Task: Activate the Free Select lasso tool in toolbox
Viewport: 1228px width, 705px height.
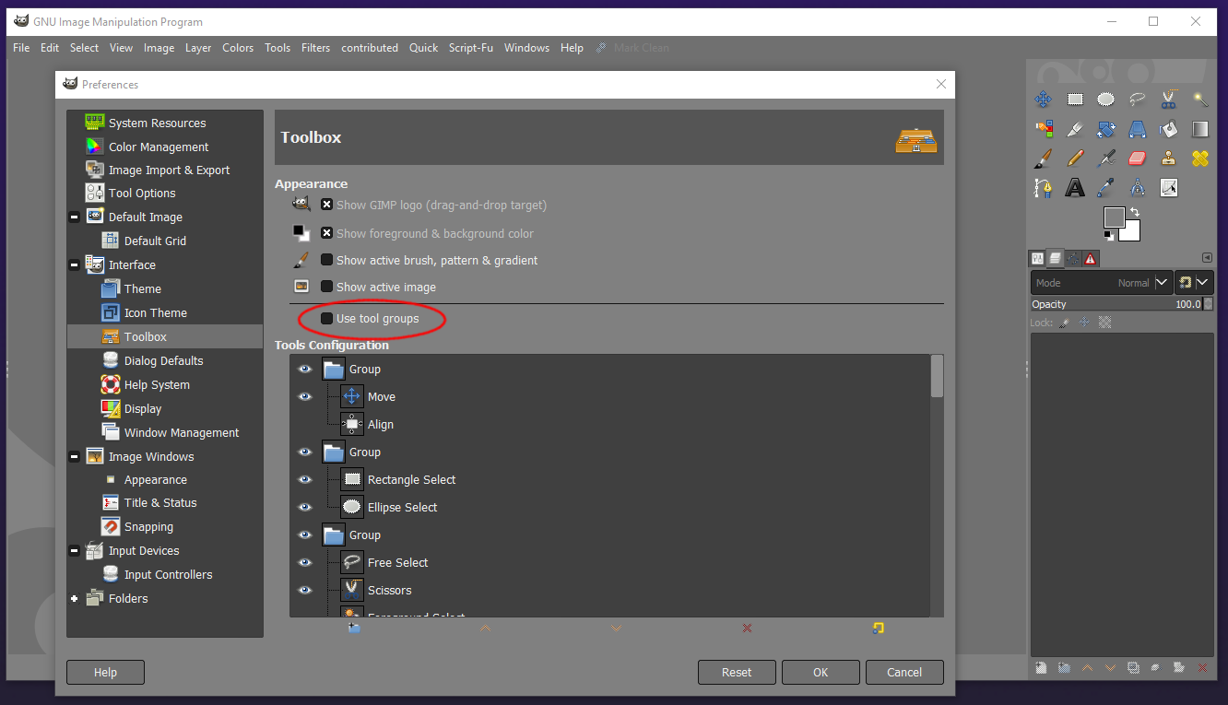Action: [x=1138, y=100]
